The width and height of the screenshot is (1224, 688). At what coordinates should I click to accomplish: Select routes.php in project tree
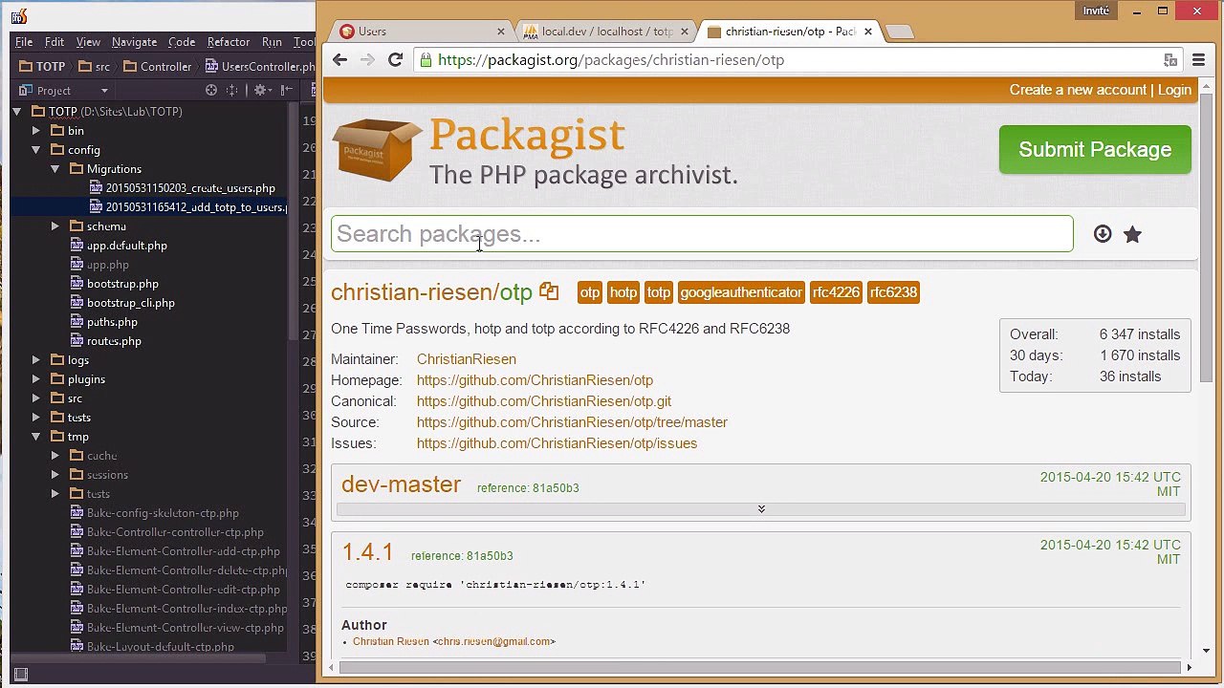click(114, 341)
